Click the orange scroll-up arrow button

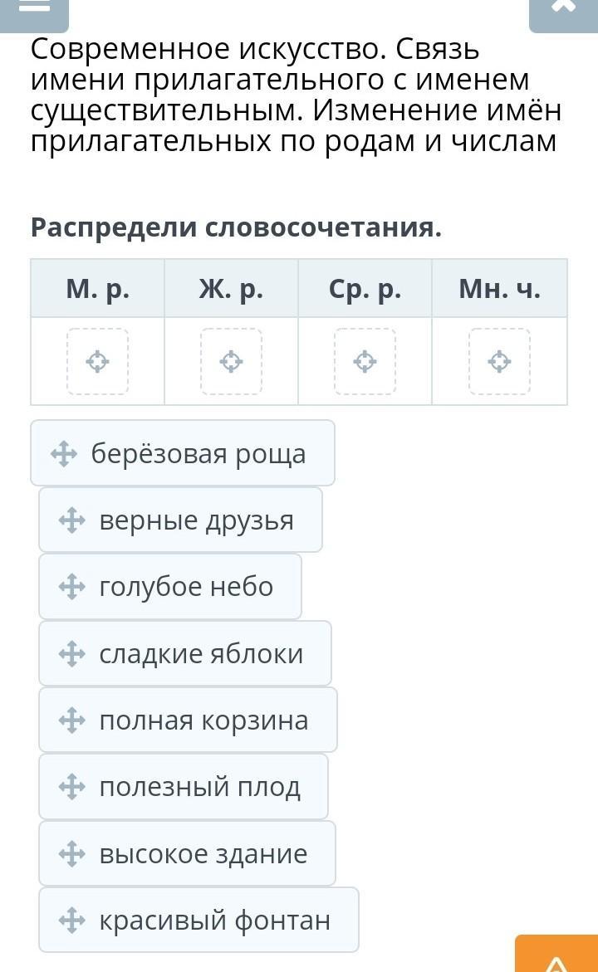556,957
